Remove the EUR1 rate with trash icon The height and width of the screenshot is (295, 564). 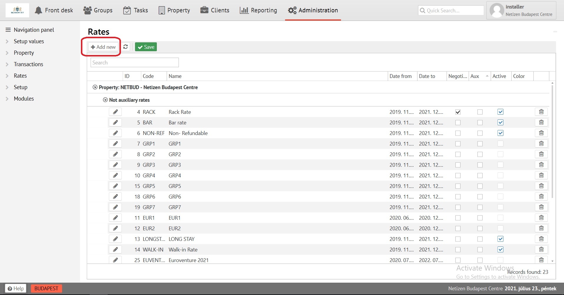[x=541, y=218]
